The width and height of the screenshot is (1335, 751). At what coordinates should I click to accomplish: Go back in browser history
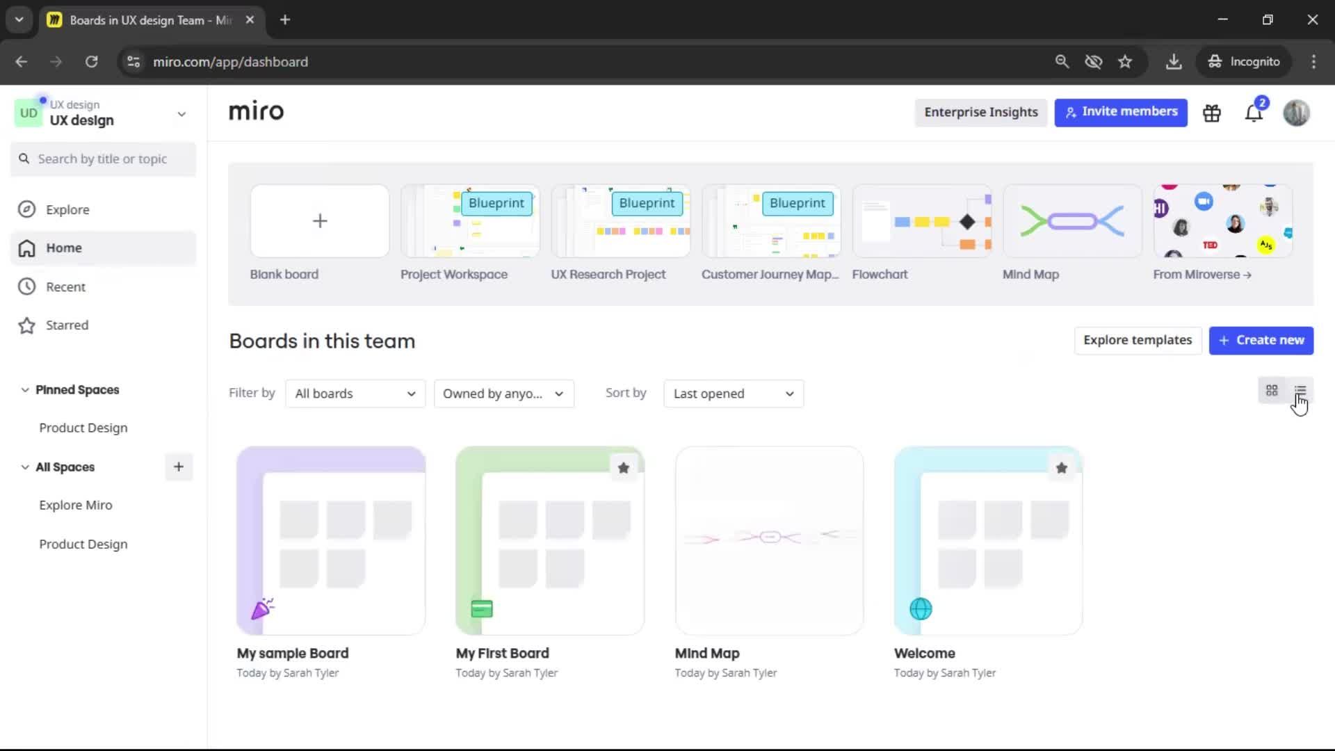click(22, 62)
